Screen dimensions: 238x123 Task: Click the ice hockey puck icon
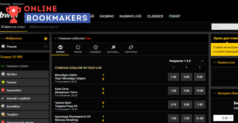[3, 98]
